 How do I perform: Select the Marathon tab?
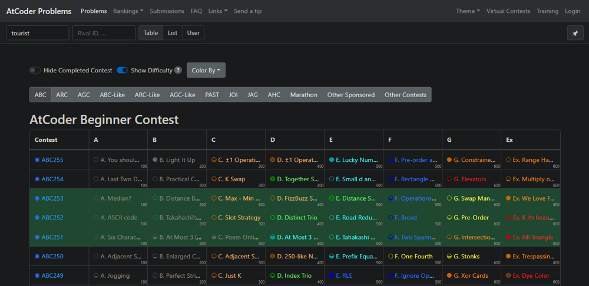coord(304,95)
